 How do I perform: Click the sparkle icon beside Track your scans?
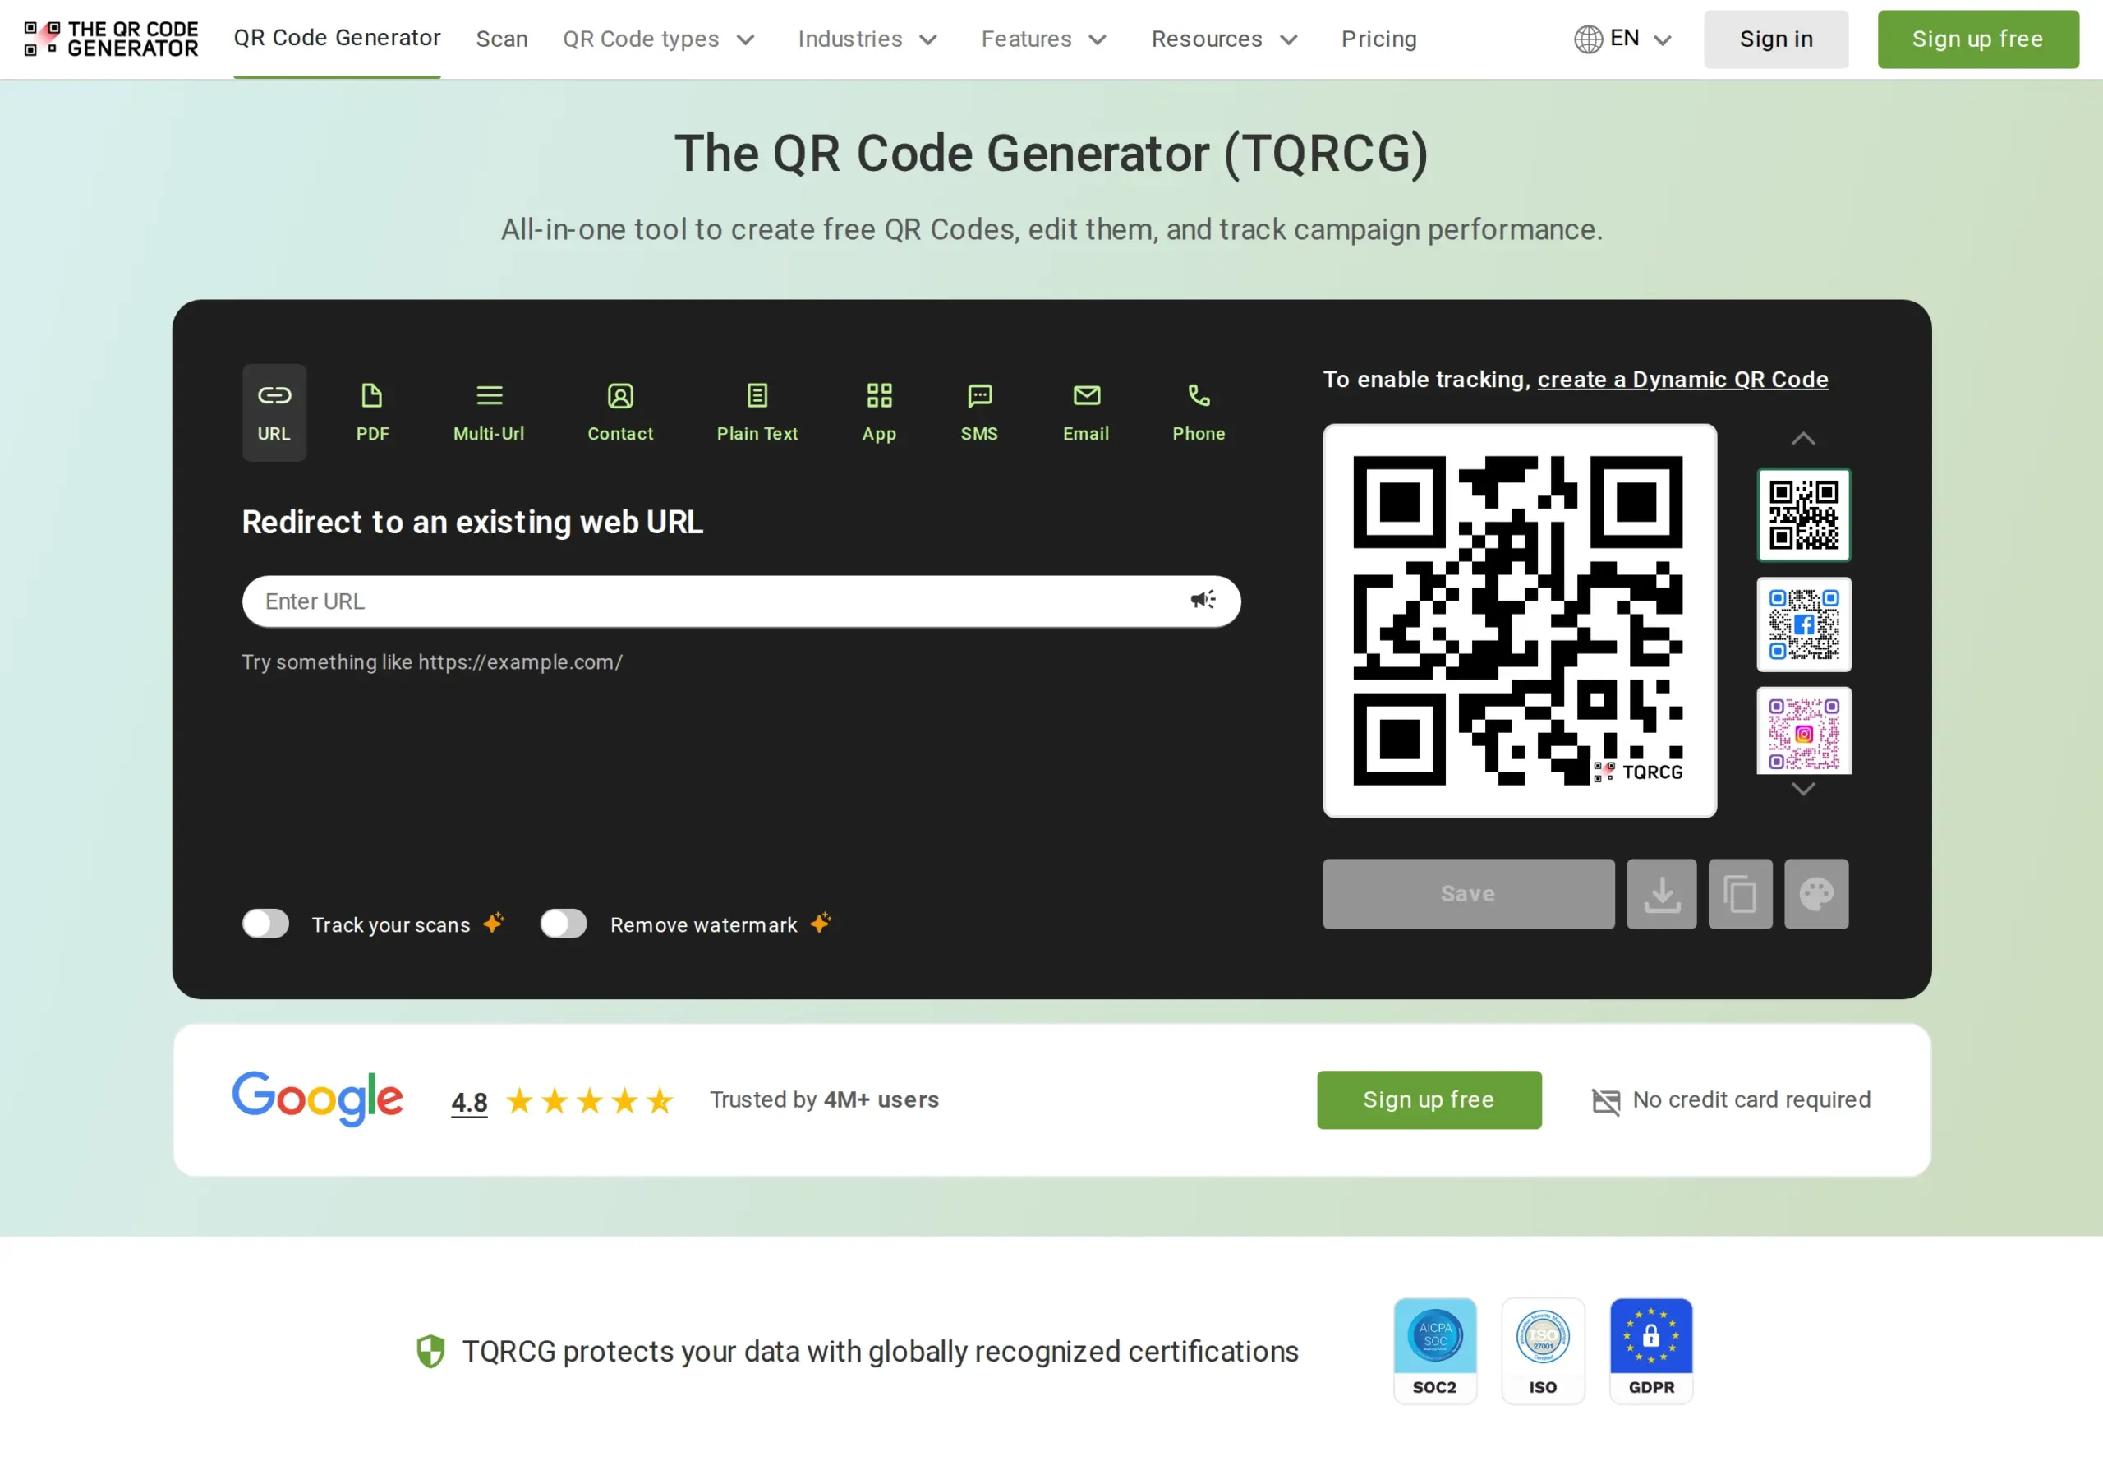[x=493, y=922]
